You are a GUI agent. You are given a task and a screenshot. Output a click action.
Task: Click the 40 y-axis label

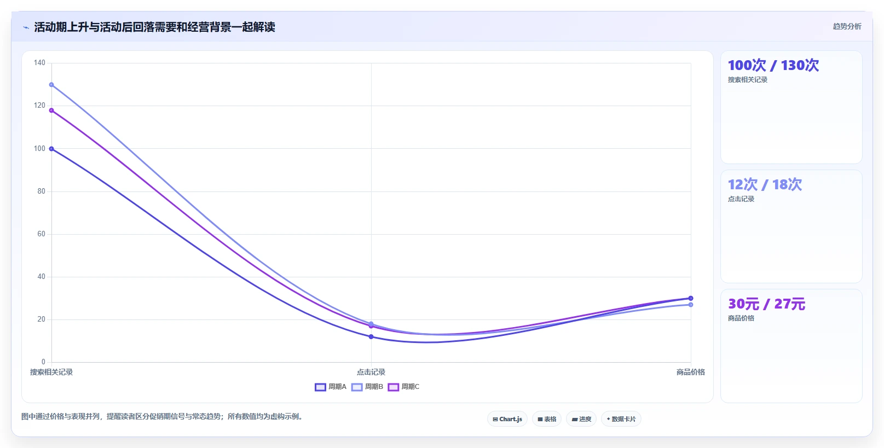42,277
